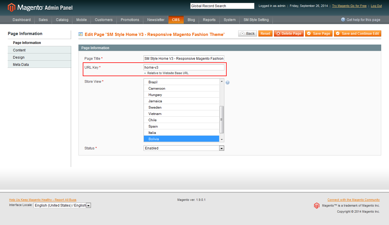Image resolution: width=389 pixels, height=225 pixels.
Task: Open the Reports menu
Action: 209,20
